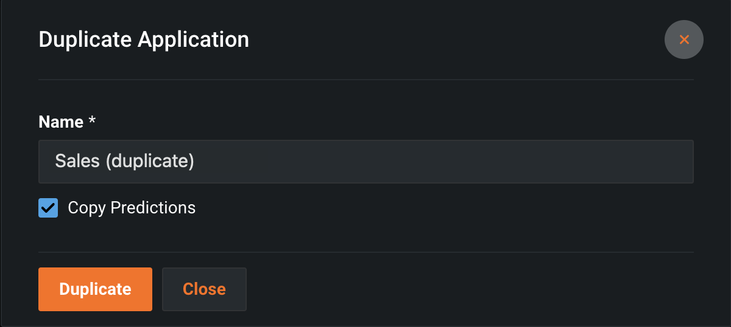Click the word 'Predictions' in checkbox label
This screenshot has height=327, width=731.
coord(153,208)
